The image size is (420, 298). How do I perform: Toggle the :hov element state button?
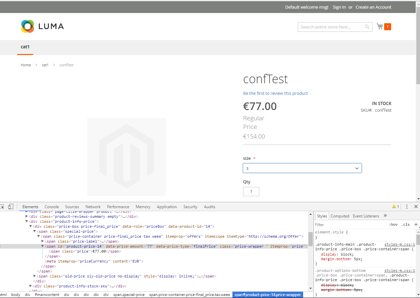(393, 224)
